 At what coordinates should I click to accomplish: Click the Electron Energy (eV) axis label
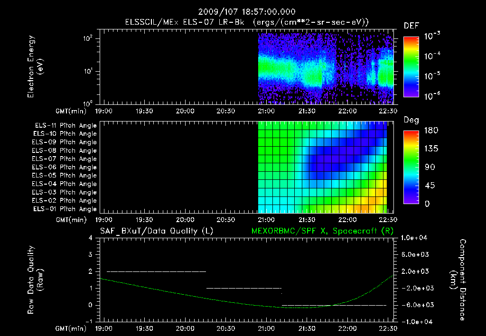(35, 66)
